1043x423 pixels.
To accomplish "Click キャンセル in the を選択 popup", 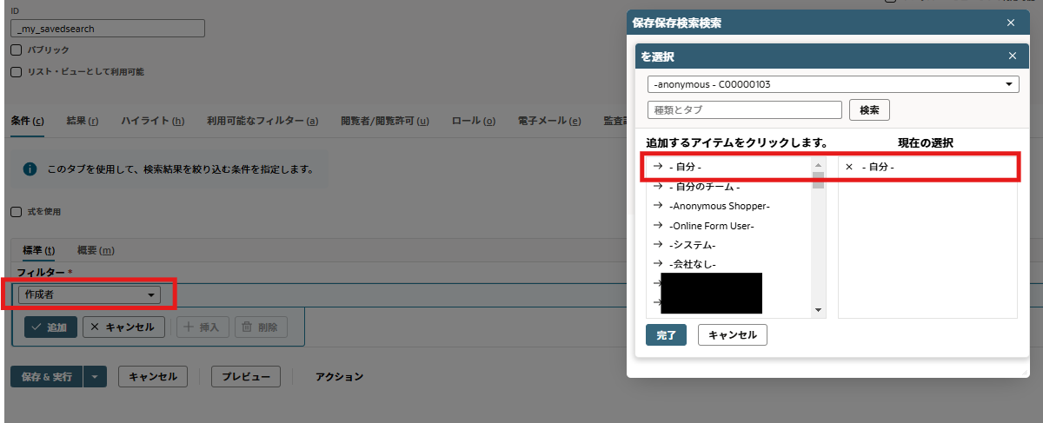I will (733, 335).
